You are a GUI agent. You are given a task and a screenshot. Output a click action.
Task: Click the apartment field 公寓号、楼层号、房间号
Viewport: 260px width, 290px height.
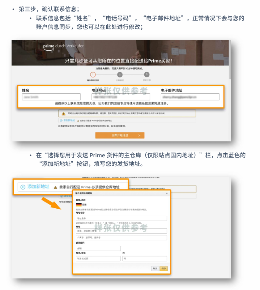(122, 238)
